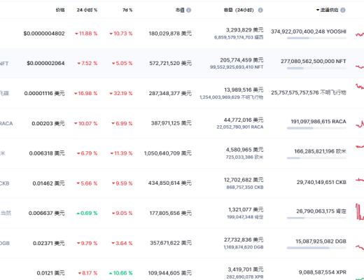Open the info icon beside 市值 header
Image resolution: width=364 pixels, height=280 pixels.
click(x=189, y=10)
